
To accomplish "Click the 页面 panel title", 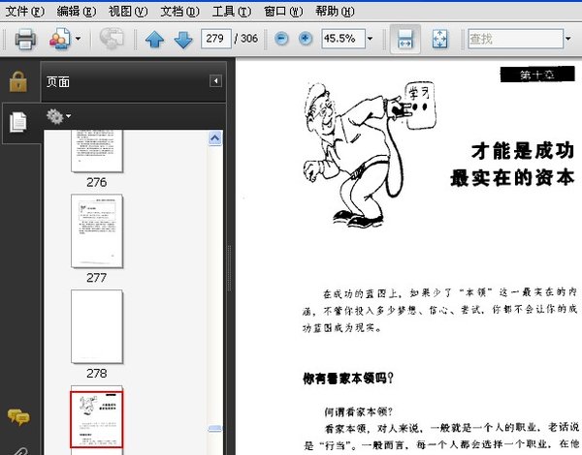I will coord(58,82).
